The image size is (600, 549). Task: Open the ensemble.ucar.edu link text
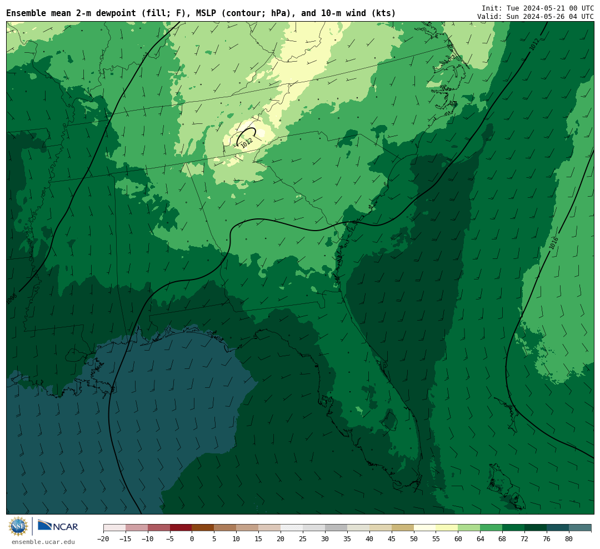point(43,542)
